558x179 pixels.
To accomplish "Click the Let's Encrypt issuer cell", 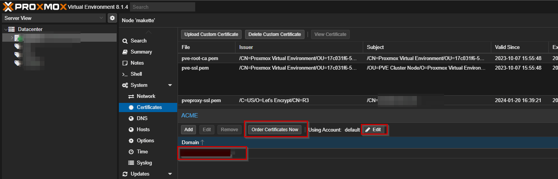I will (x=299, y=101).
